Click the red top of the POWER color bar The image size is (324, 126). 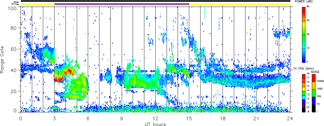304,8
